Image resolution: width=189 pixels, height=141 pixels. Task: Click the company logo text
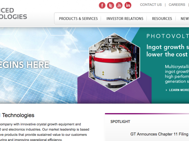pyautogui.click(x=13, y=14)
